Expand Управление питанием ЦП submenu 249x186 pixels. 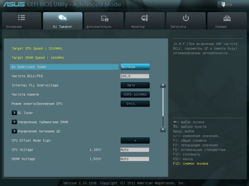tap(14, 131)
